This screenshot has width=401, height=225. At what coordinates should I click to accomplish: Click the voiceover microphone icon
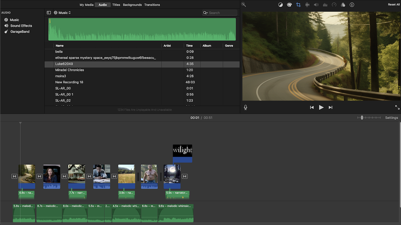pos(245,107)
